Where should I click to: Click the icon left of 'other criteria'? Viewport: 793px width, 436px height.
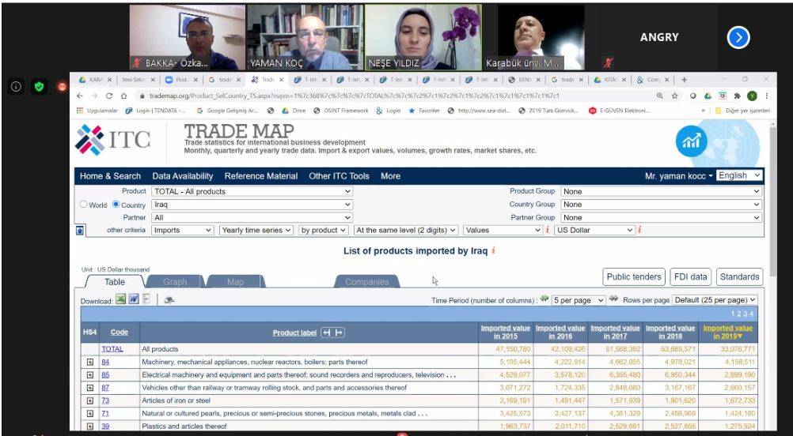coord(80,231)
